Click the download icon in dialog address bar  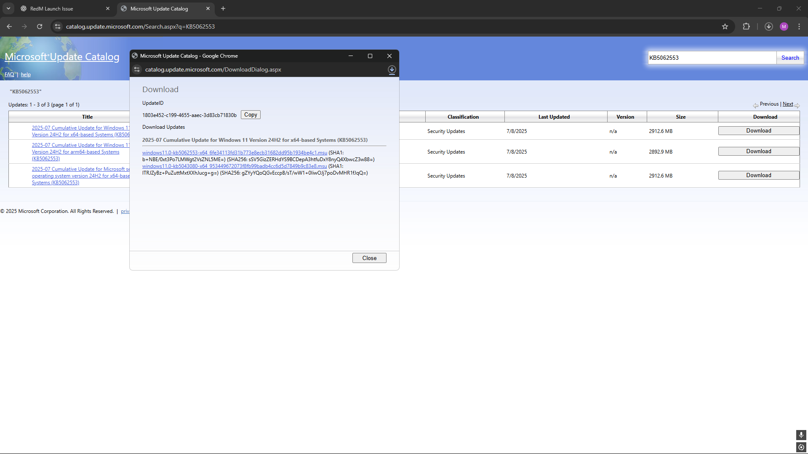(392, 69)
